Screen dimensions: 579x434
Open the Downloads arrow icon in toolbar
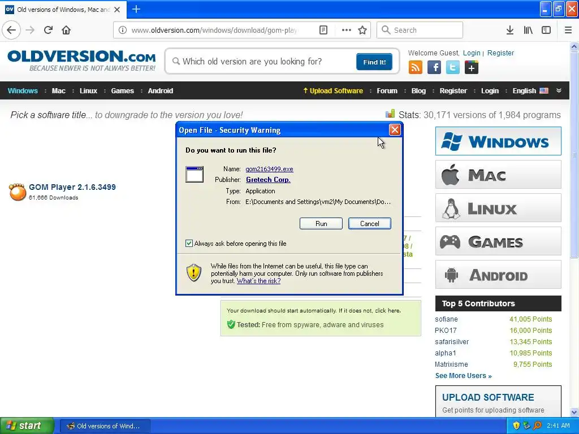tap(510, 30)
